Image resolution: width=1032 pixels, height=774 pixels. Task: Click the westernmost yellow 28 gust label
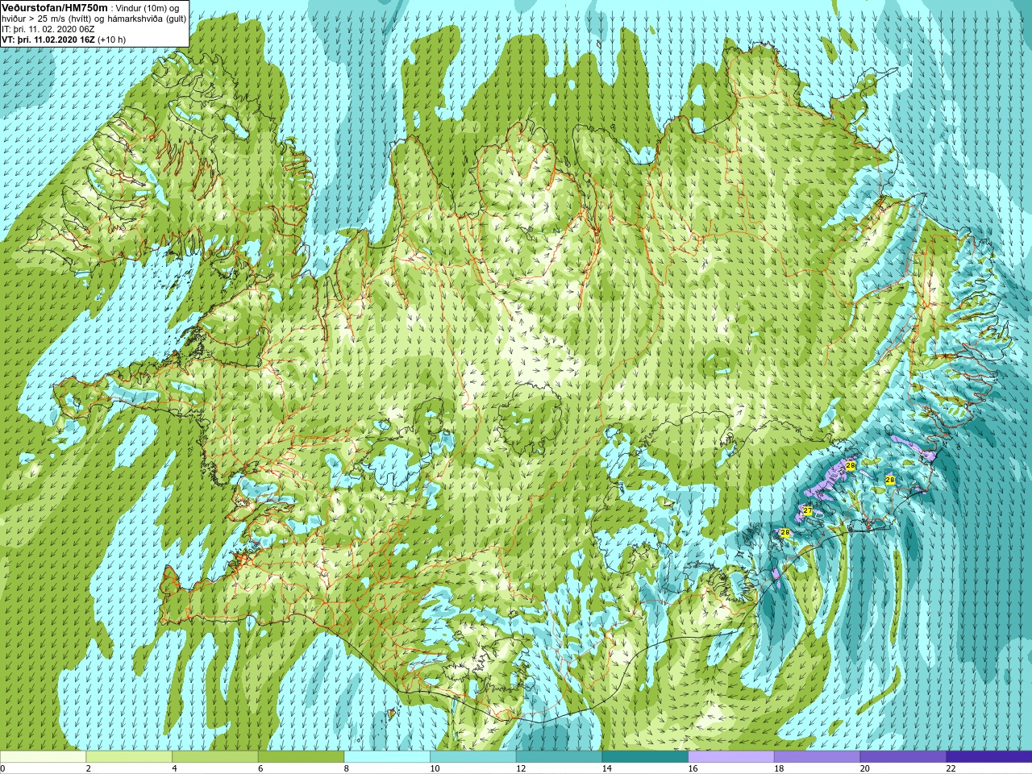pos(785,532)
